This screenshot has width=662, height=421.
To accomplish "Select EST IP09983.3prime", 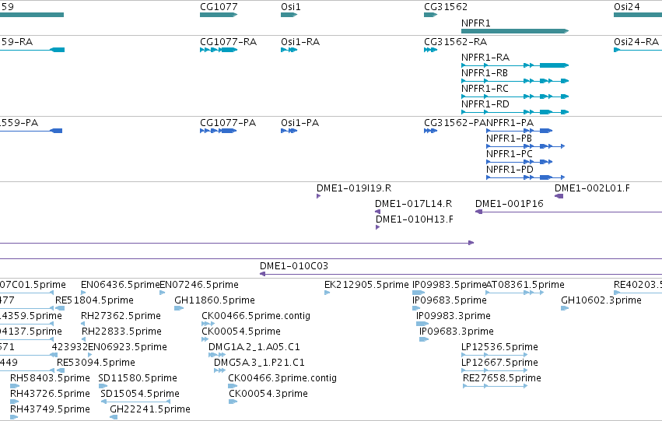I will [x=422, y=324].
